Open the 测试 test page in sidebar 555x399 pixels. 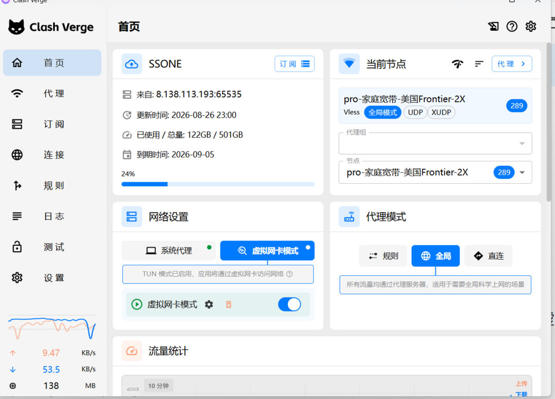(52, 247)
